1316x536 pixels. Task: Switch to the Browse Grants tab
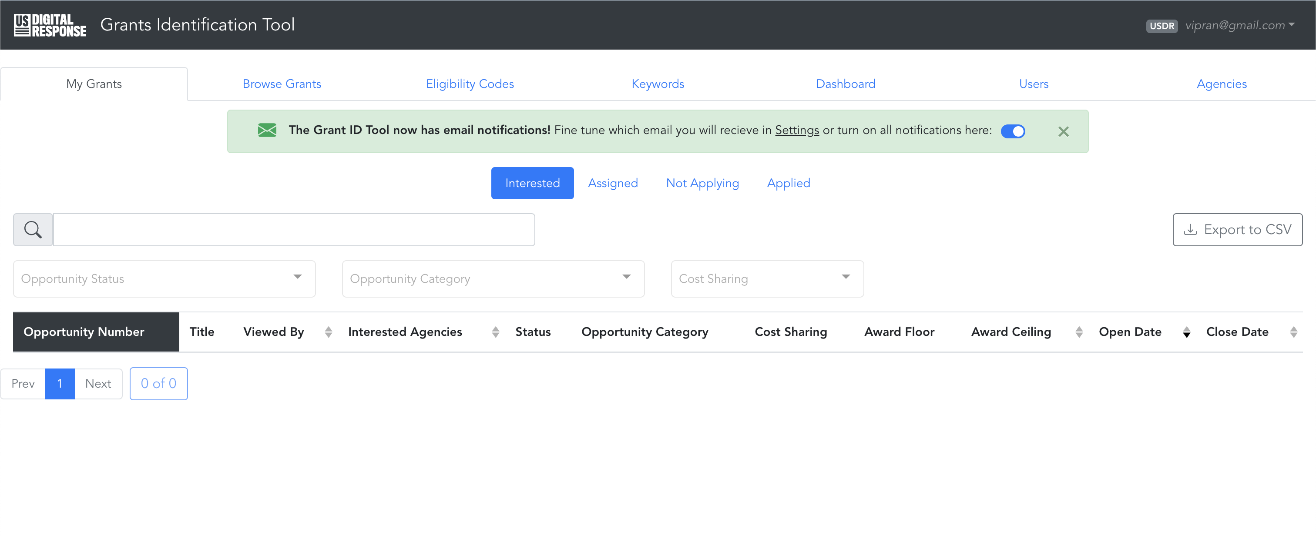pos(282,83)
